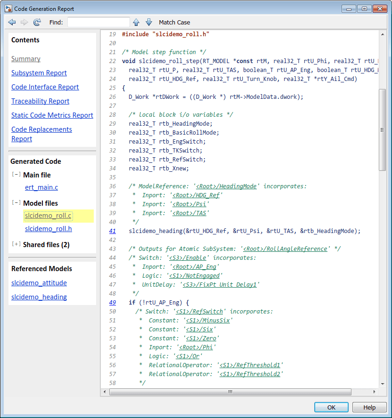Viewport: 392px width, 418px height.
Task: Click the vertical scrollbar thumb
Action: coord(383,130)
